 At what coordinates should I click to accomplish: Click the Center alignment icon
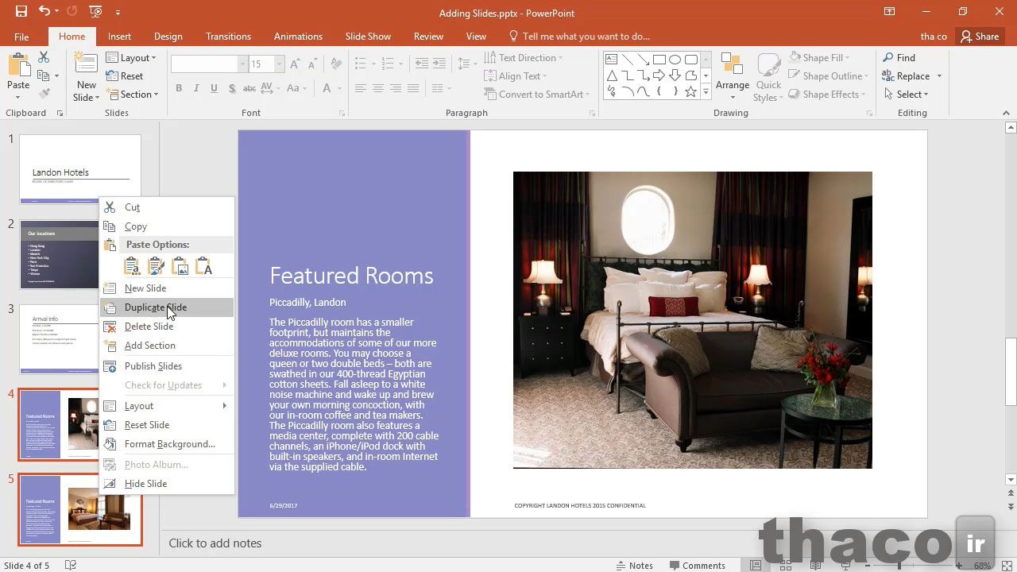coord(378,88)
